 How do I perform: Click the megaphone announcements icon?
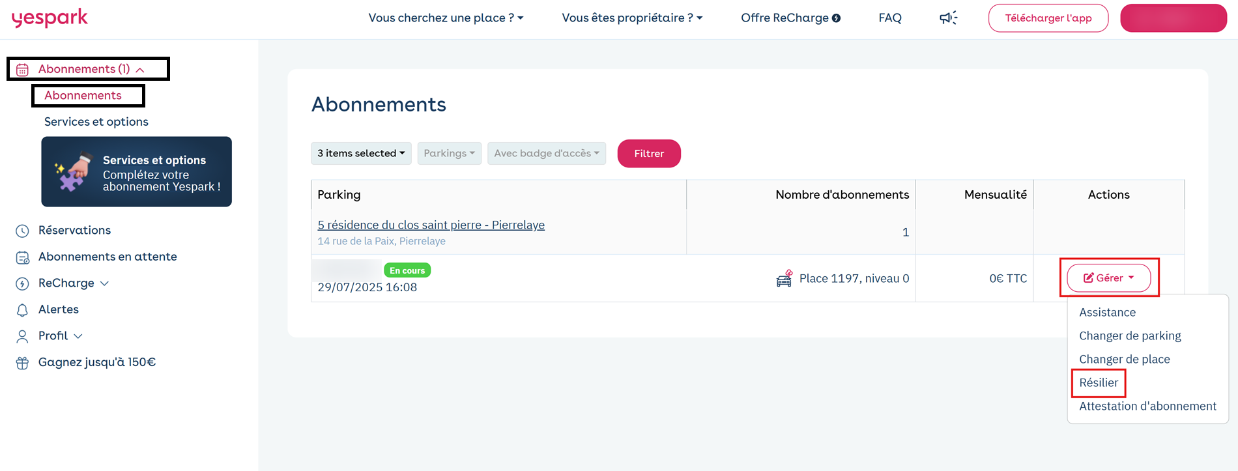pos(948,18)
